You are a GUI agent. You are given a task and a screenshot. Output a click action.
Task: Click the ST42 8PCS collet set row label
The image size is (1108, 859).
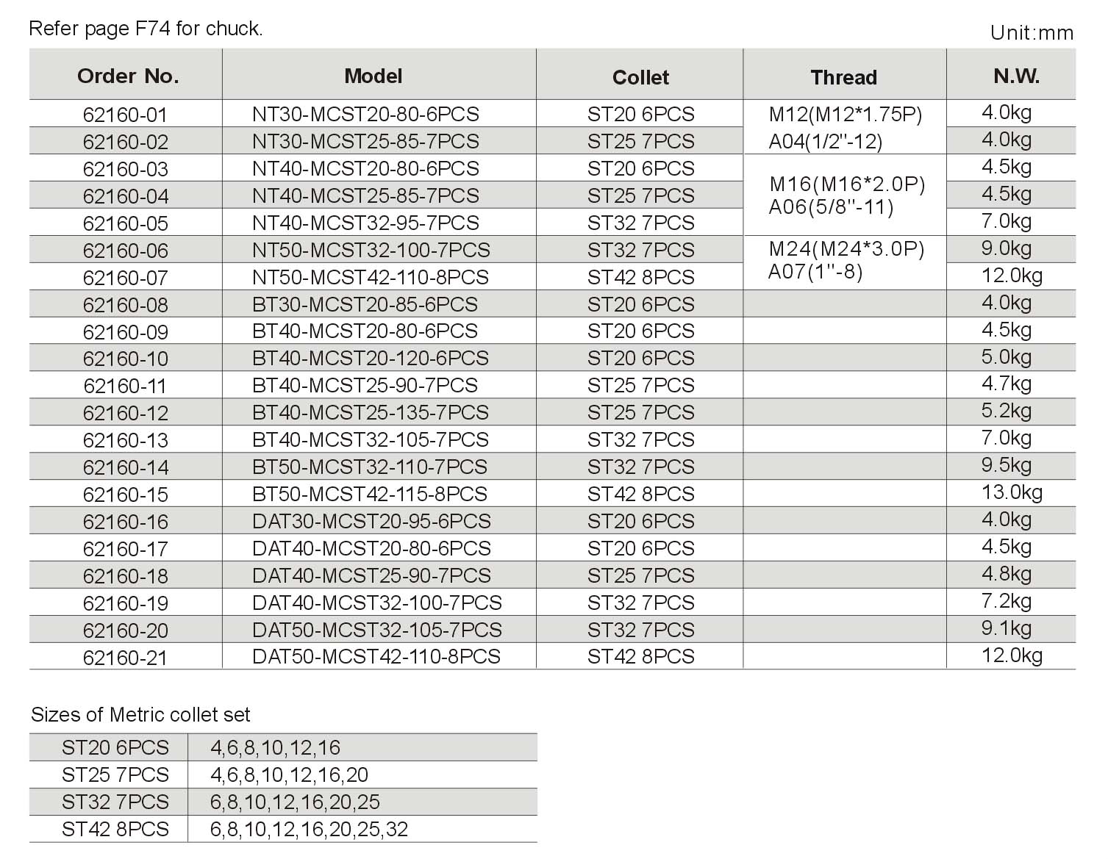tap(115, 830)
